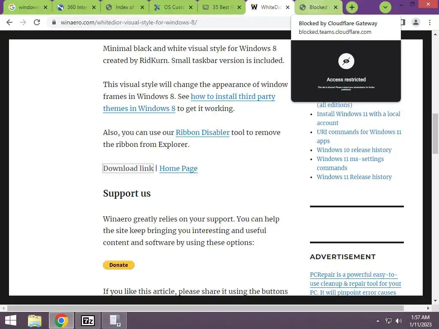Open 7-Zip from the taskbar
The width and height of the screenshot is (439, 329).
coord(87,320)
